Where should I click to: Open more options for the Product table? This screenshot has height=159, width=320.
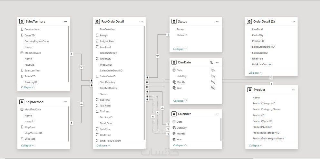pos(293,90)
